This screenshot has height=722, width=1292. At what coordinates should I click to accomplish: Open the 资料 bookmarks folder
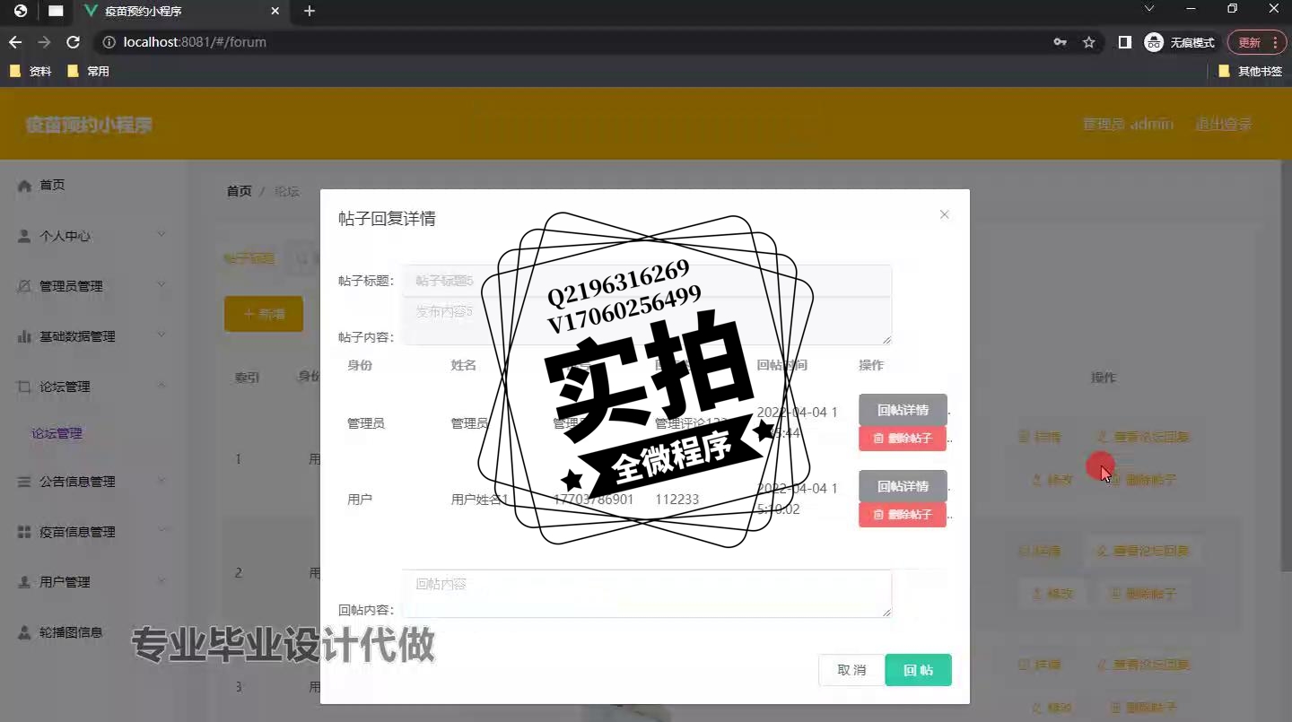coord(31,71)
